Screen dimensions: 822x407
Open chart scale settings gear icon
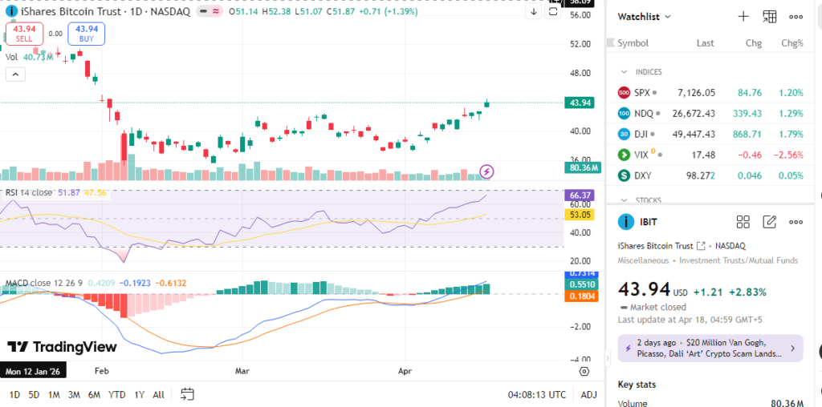[584, 372]
